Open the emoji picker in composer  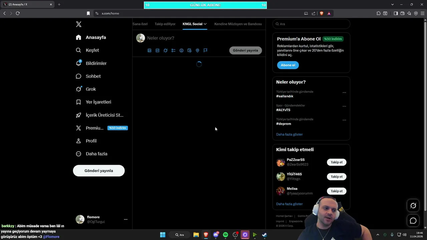(181, 50)
